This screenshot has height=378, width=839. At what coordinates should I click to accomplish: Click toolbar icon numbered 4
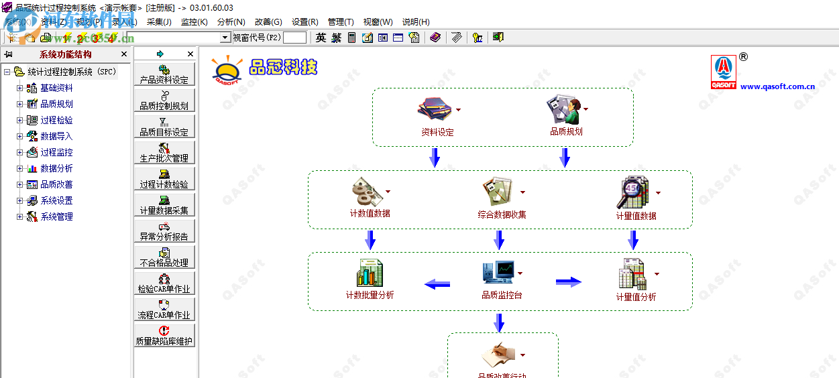click(x=111, y=38)
